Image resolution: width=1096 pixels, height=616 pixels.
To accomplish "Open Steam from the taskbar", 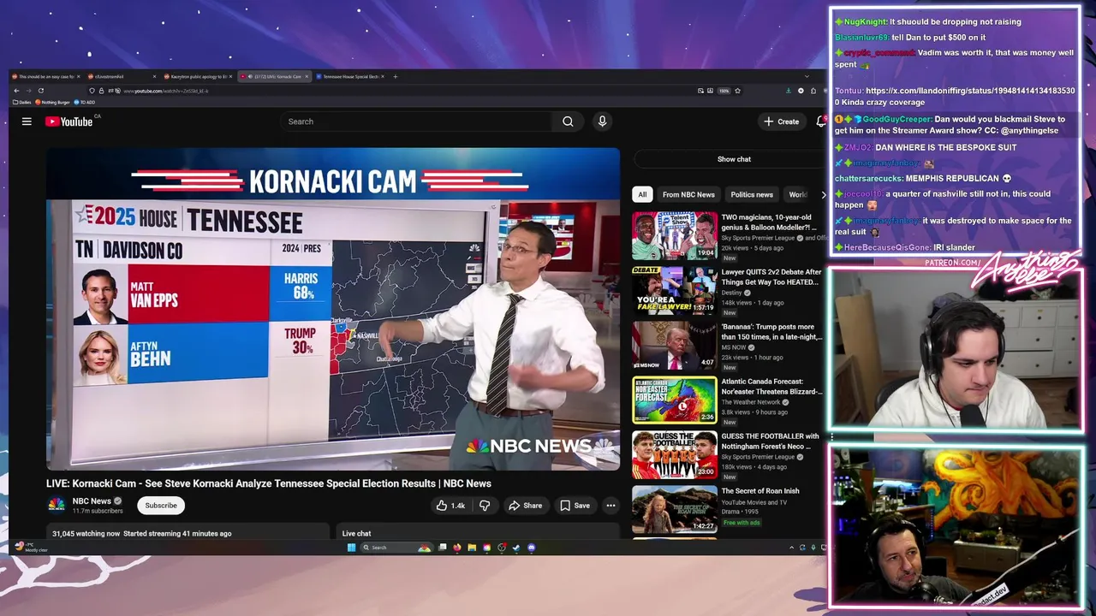I will tap(516, 548).
